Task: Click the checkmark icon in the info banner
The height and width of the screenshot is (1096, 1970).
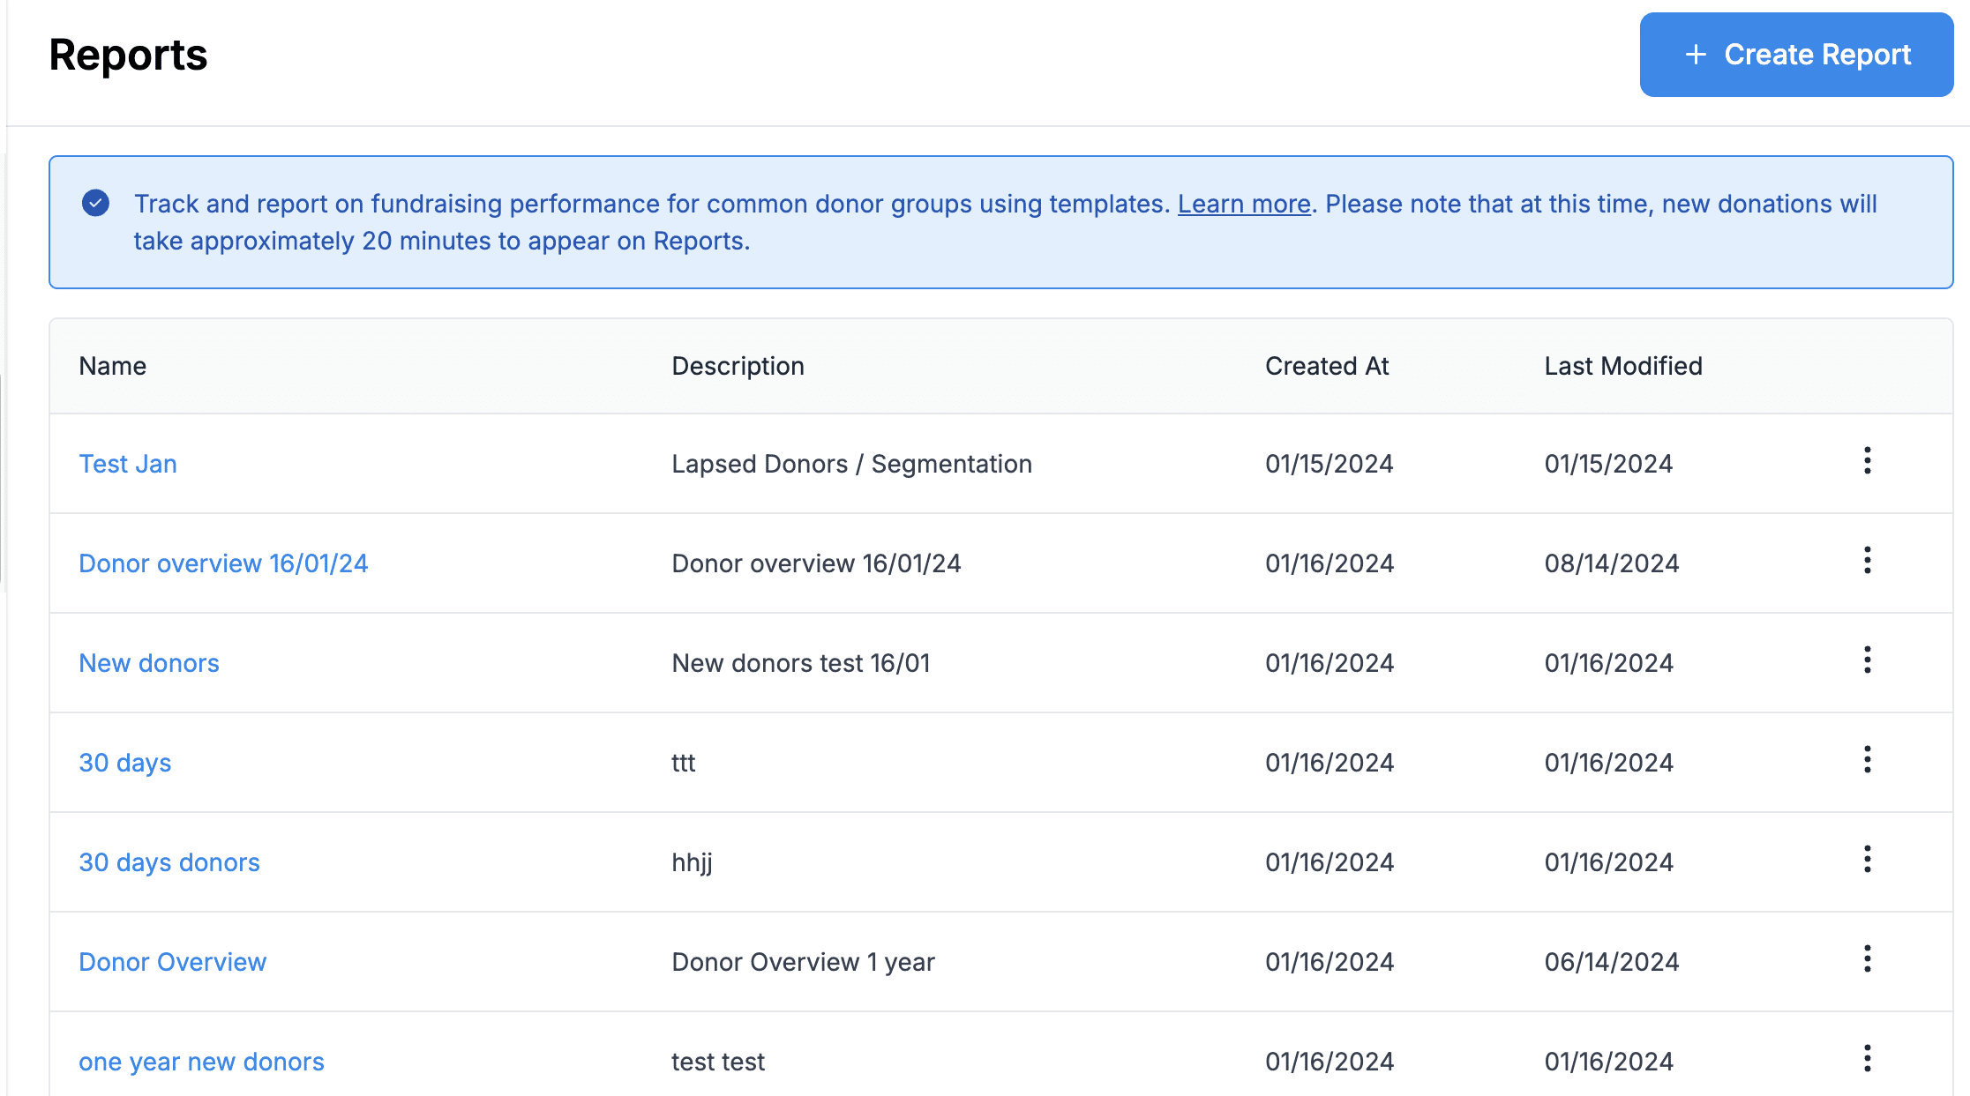Action: tap(95, 203)
